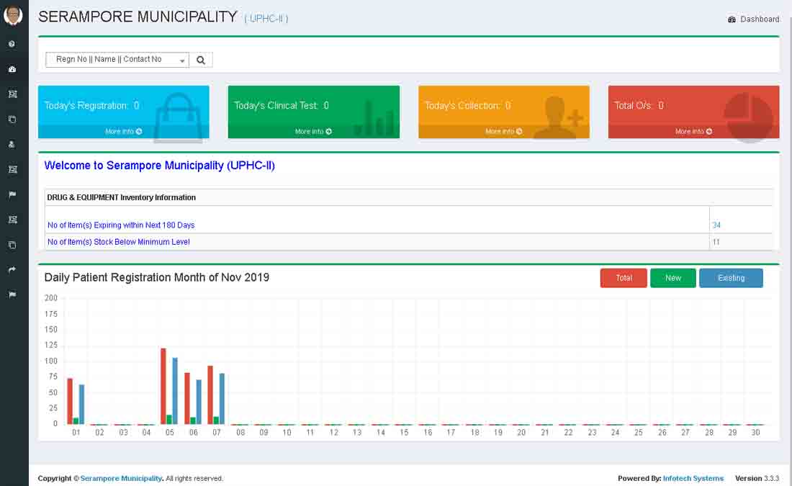792x486 pixels.
Task: Select the dashboard gauge icon in sidebar
Action: click(x=12, y=69)
